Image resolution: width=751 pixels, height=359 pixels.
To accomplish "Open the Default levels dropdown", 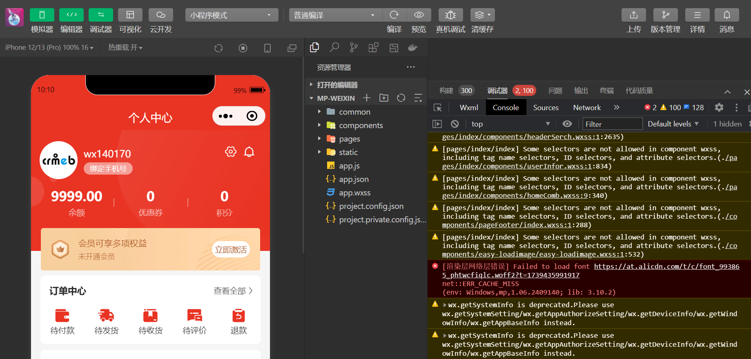I will click(x=673, y=124).
